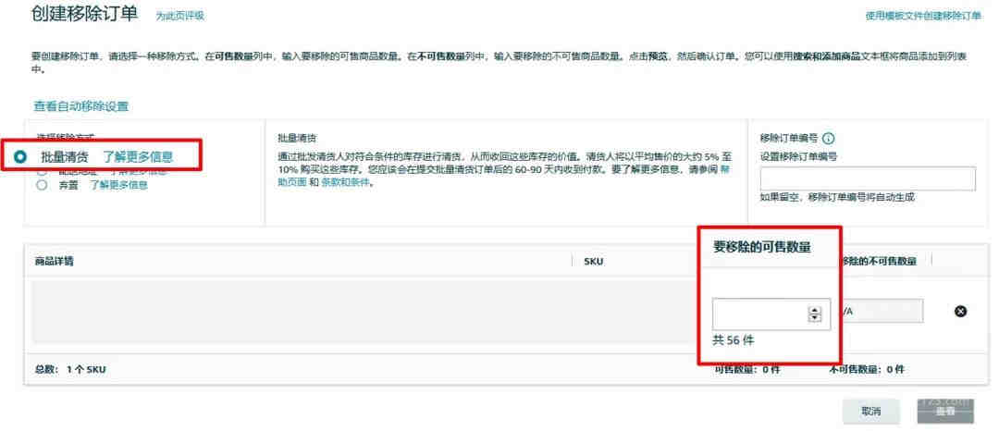The height and width of the screenshot is (431, 999).
Task: Open 使用模板文件创建移除订单 link
Action: pyautogui.click(x=923, y=16)
